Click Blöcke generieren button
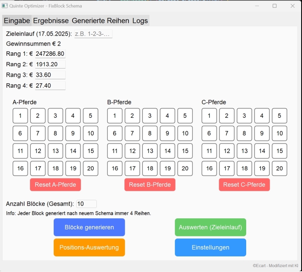 pos(89,227)
